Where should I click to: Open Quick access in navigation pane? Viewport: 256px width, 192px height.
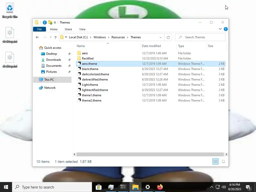[x=50, y=48]
